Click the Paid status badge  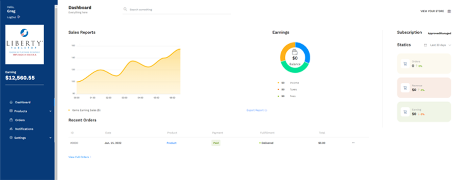click(216, 143)
